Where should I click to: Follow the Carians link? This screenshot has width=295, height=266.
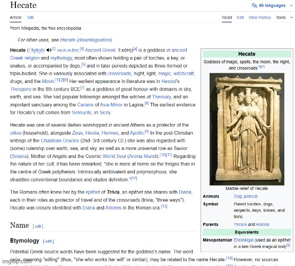[85, 105]
